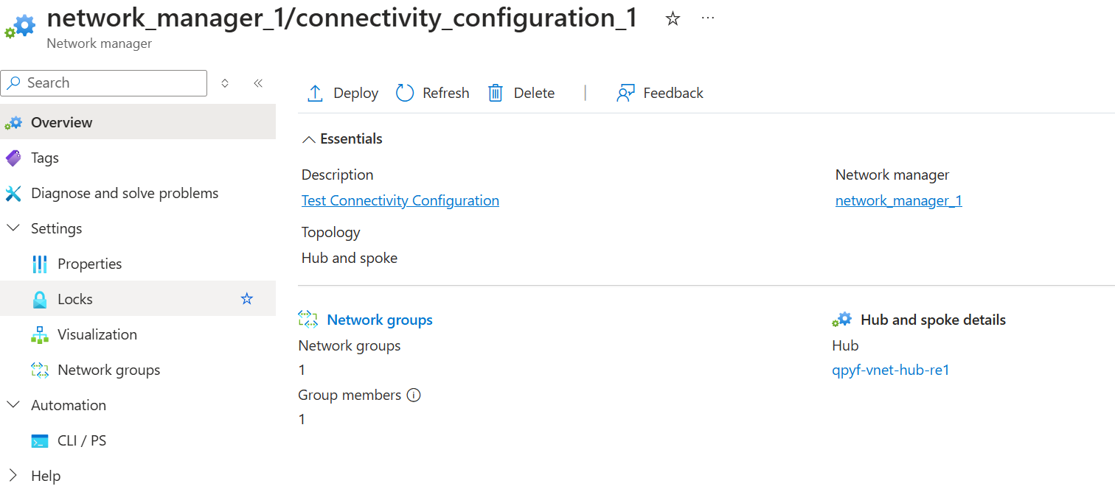1115x503 pixels.
Task: Click the Deploy upload icon
Action: click(x=315, y=94)
